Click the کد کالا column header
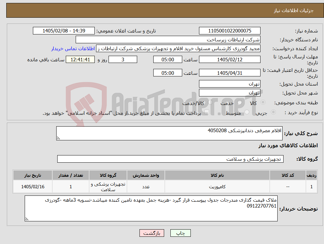This screenshot has width=324, height=244. click(287, 175)
